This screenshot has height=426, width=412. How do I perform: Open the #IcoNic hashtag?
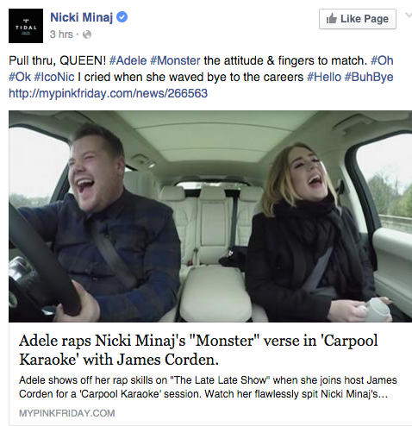(54, 77)
